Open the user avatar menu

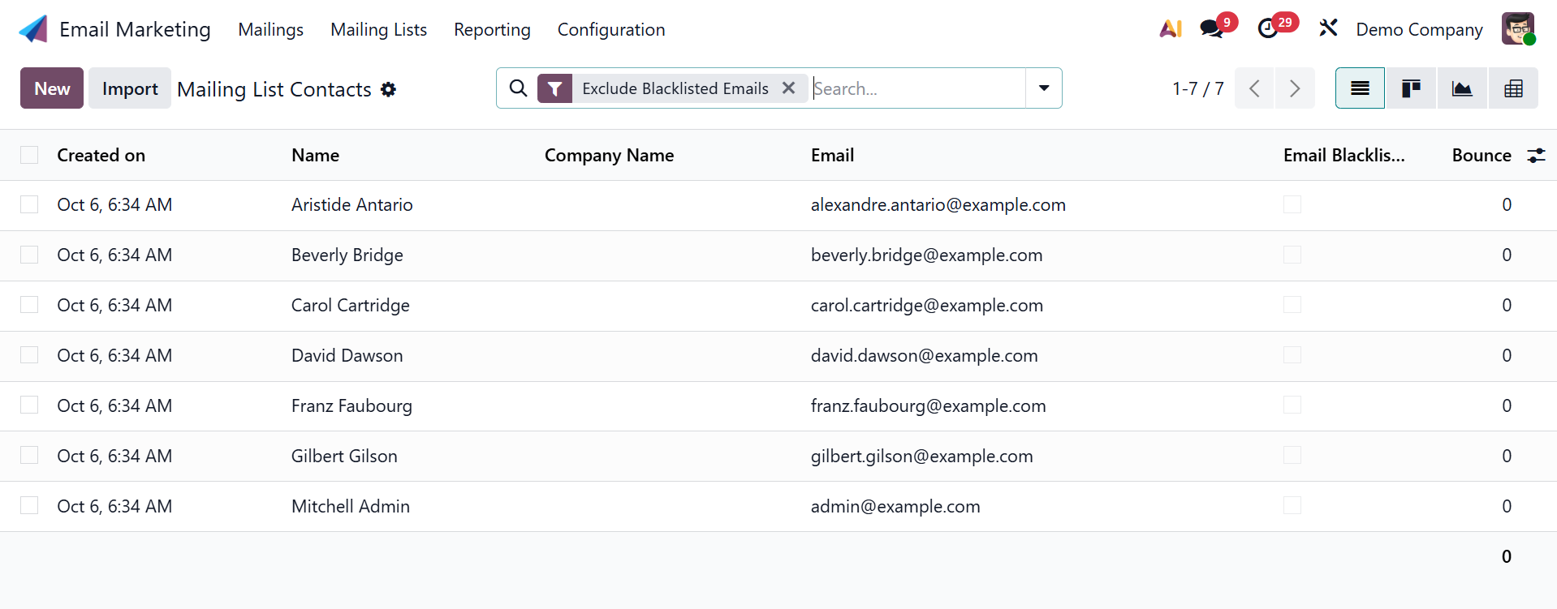[1517, 29]
